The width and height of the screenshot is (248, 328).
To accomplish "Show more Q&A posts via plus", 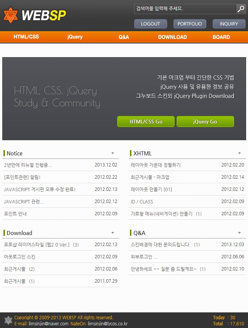I will click(239, 233).
